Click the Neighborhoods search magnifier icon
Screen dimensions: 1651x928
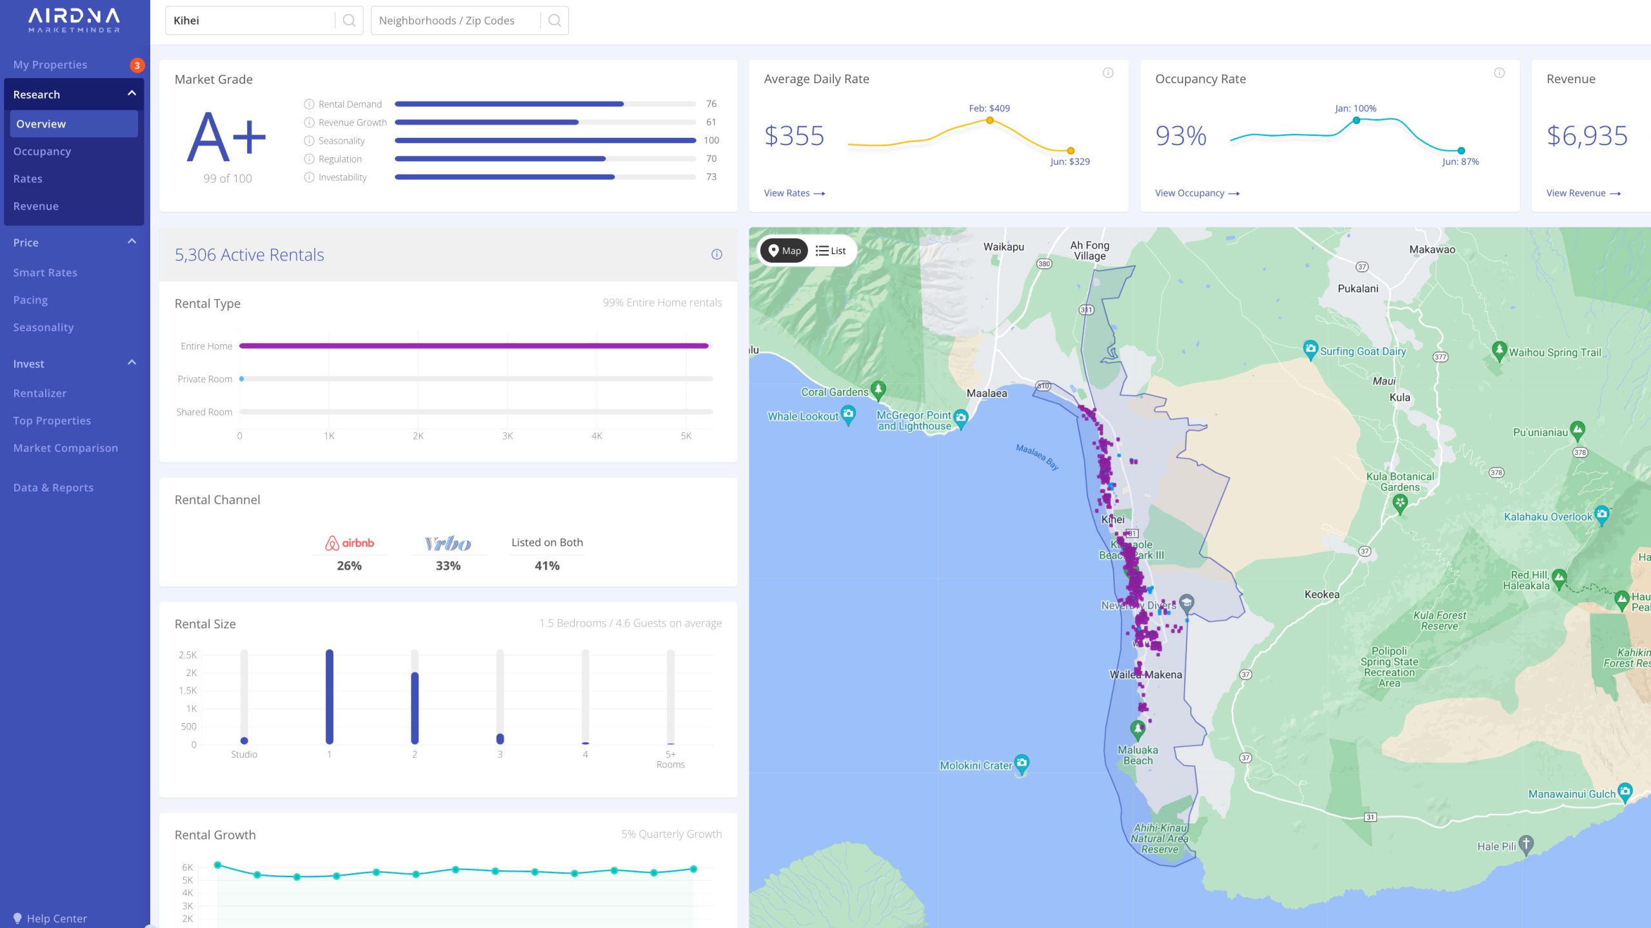554,21
